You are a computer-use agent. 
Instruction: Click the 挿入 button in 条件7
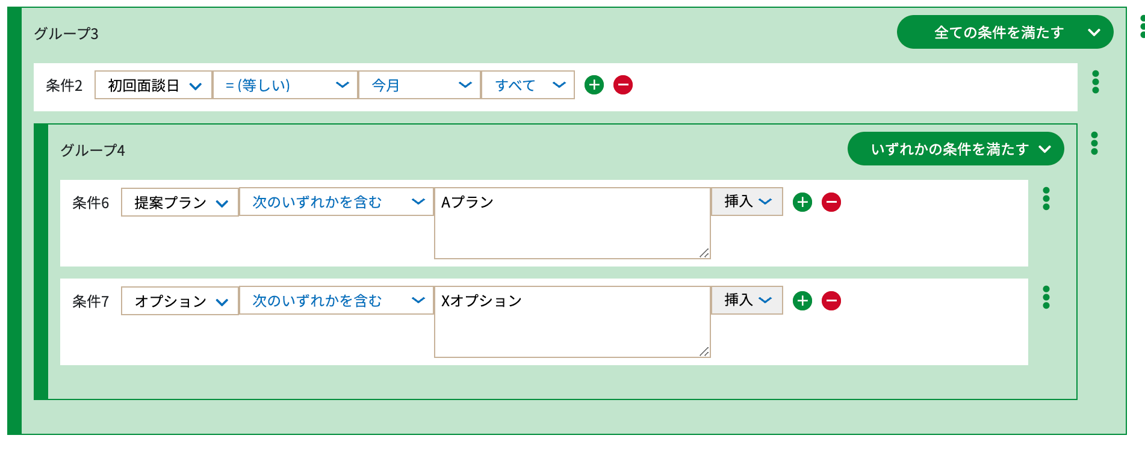tap(747, 300)
